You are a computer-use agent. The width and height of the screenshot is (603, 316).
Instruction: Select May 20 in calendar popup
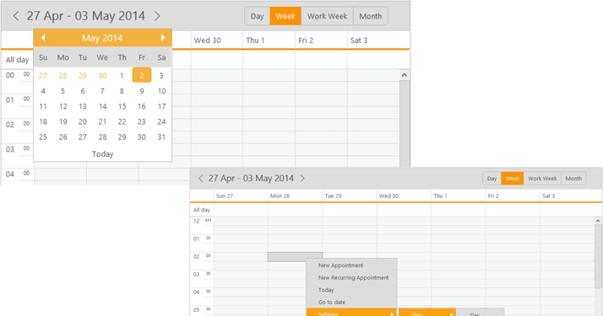(82, 121)
